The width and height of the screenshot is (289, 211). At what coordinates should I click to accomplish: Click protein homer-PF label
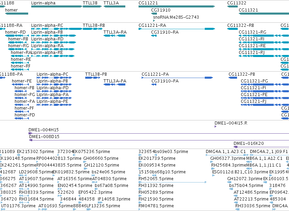[x=24, y=108]
